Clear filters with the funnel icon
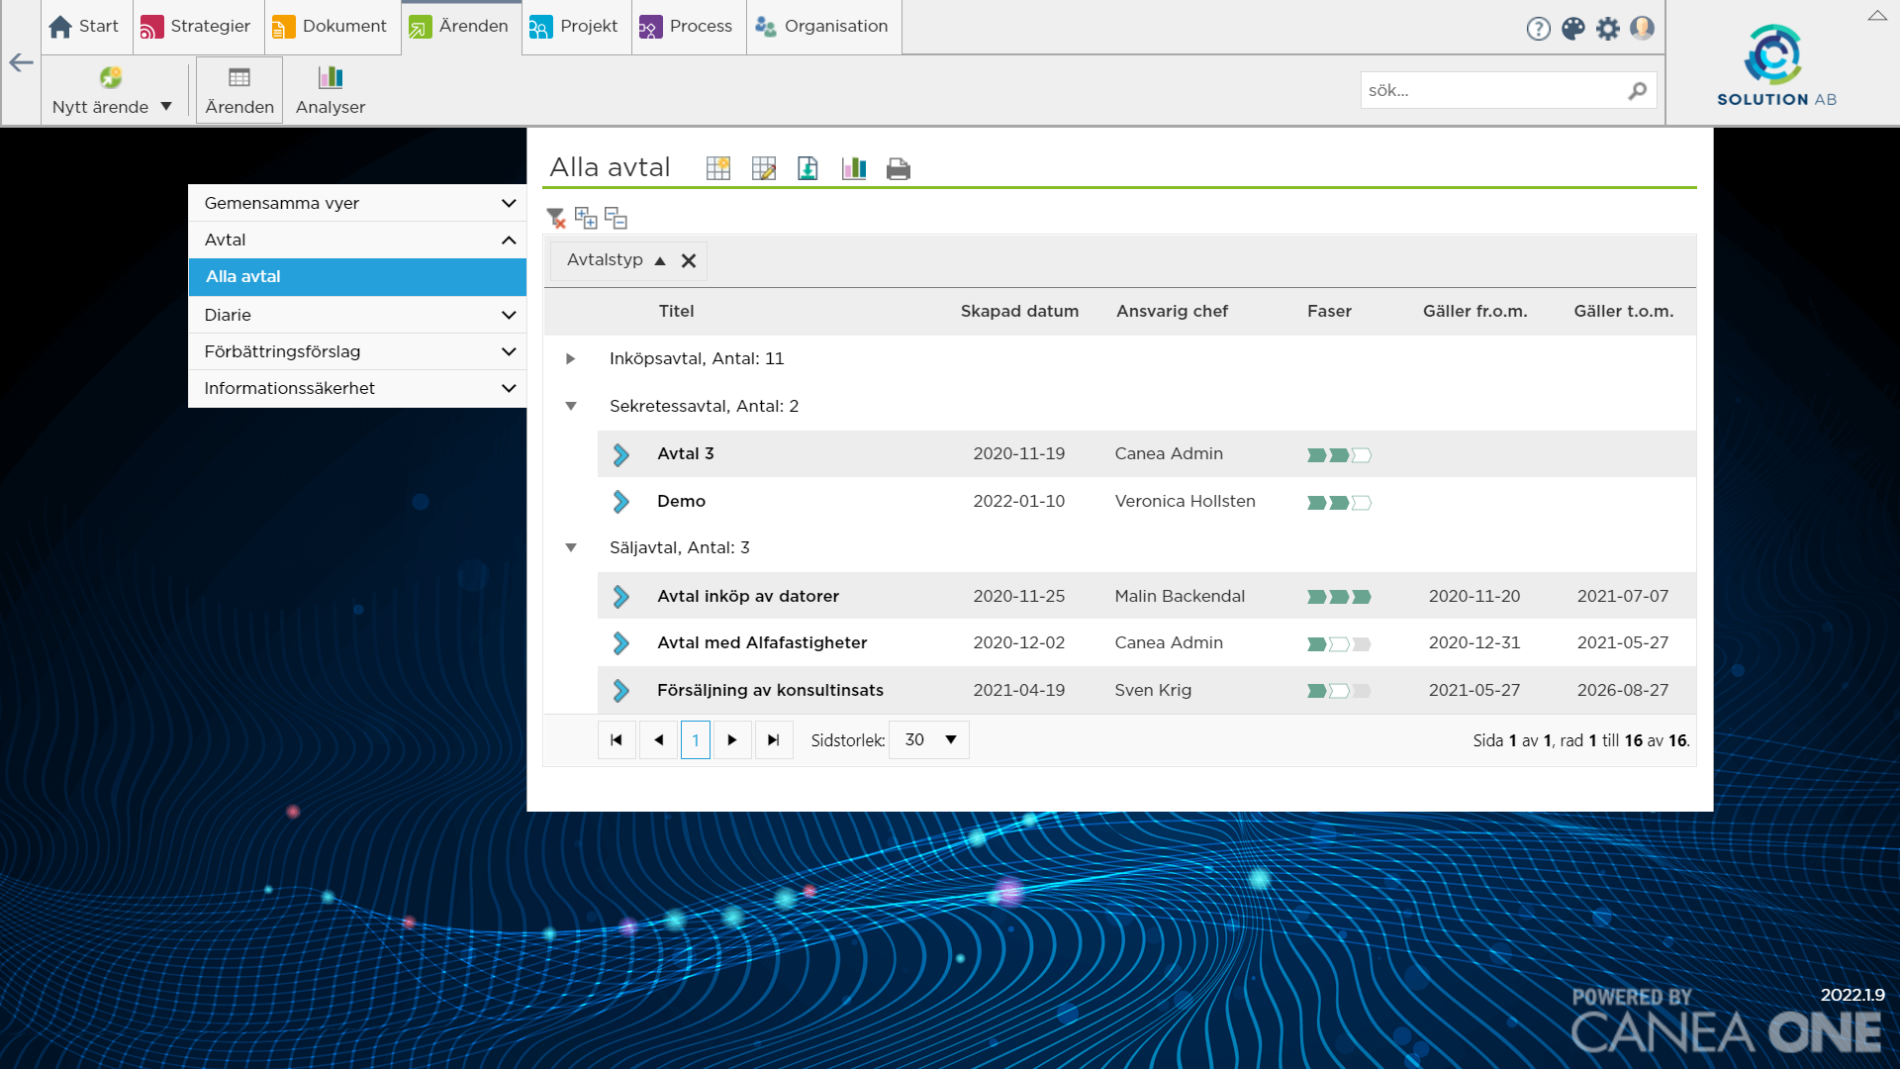Viewport: 1900px width, 1069px height. tap(556, 218)
